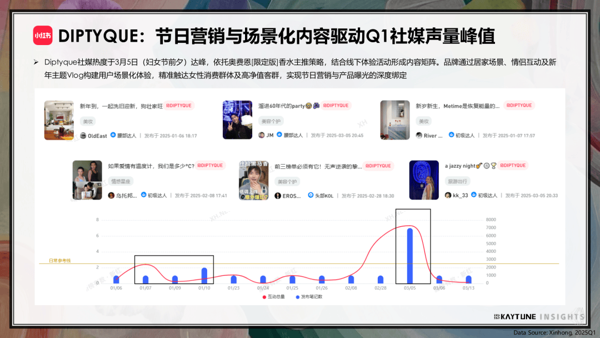Viewport: 600px width, 338px height.
Task: Click the red Xiaohongshu logo icon
Action: click(42, 36)
